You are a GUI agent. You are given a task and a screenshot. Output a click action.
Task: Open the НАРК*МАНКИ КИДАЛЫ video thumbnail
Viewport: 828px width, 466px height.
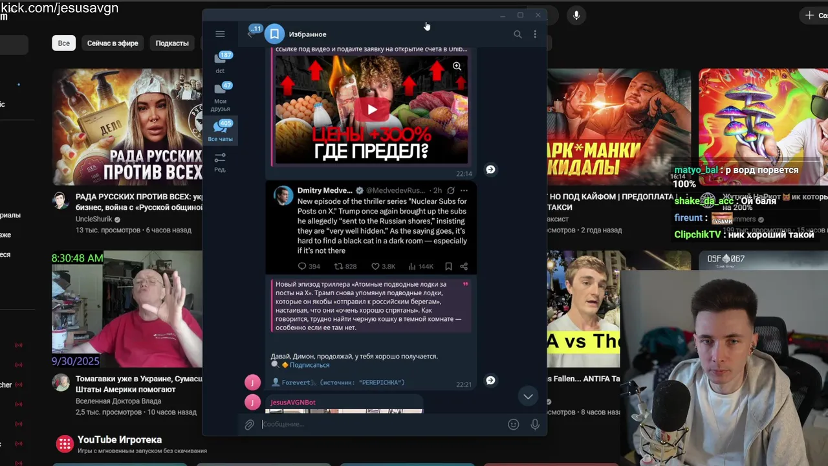point(619,127)
